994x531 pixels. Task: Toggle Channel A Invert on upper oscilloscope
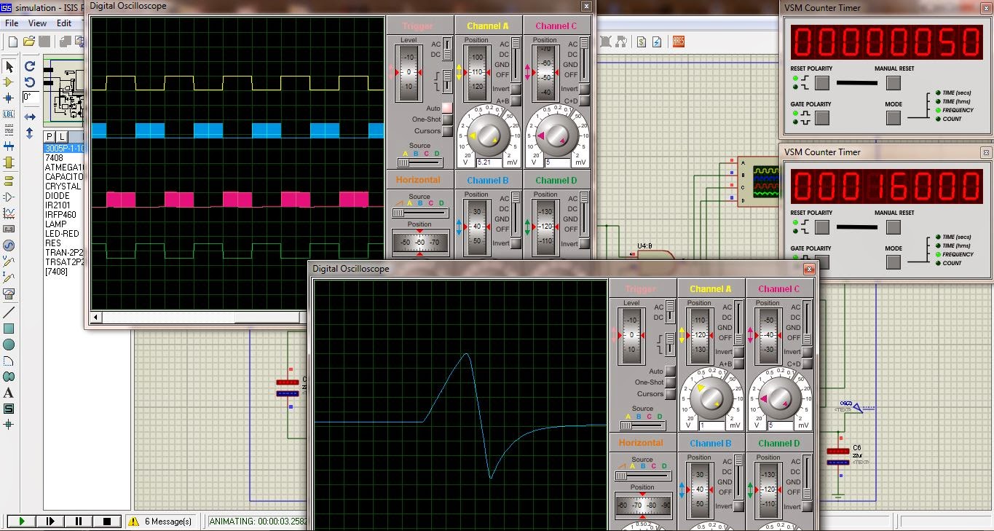[x=516, y=90]
